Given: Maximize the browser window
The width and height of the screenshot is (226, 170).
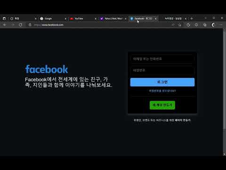Looking at the screenshot, I should (x=214, y=18).
